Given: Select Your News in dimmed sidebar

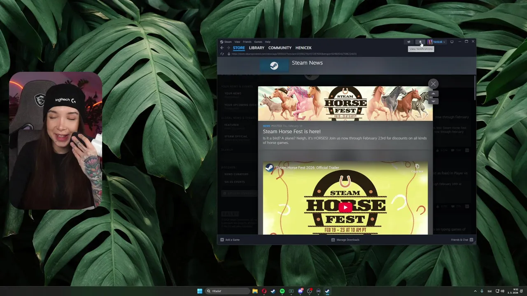Looking at the screenshot, I should tap(233, 93).
